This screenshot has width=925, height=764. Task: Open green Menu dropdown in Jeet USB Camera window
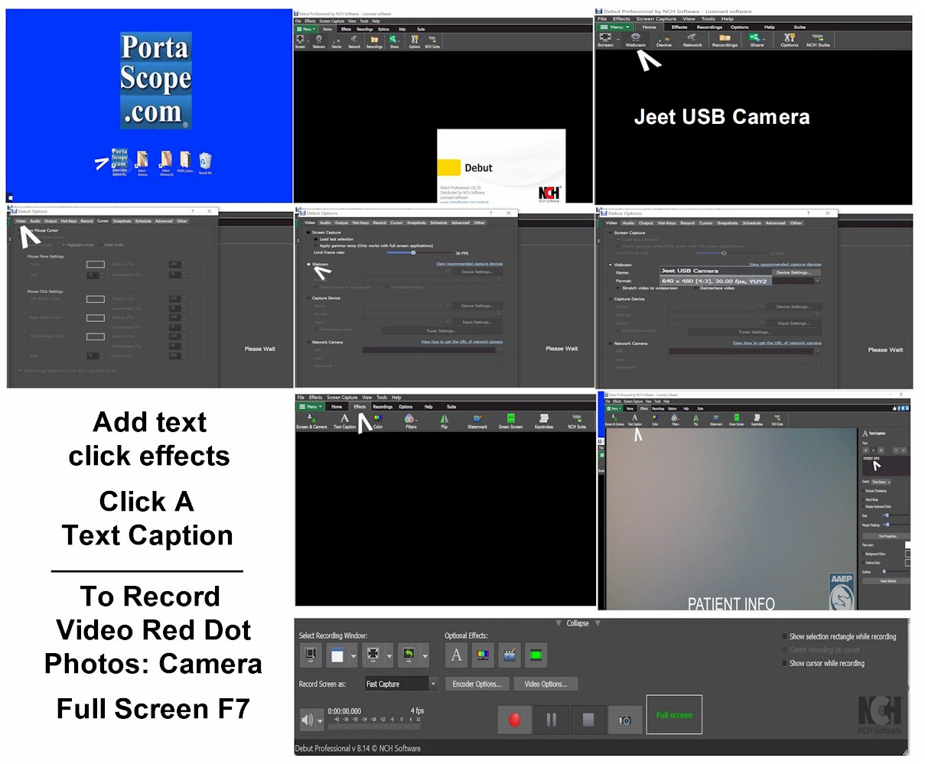tap(614, 28)
